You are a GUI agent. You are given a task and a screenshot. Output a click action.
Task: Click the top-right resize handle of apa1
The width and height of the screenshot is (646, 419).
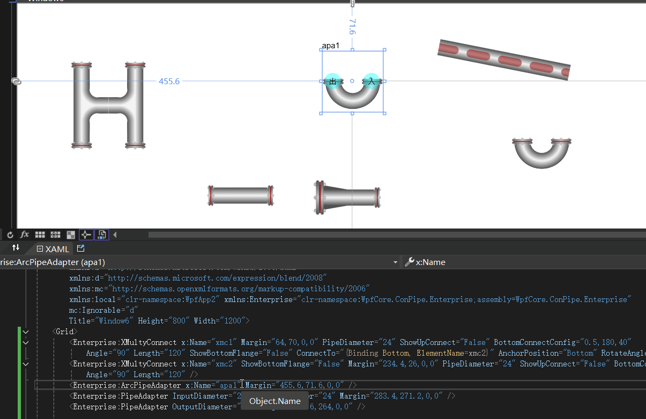[384, 50]
